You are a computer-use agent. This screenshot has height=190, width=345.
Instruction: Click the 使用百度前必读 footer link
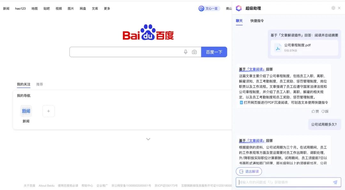[x=68, y=186]
